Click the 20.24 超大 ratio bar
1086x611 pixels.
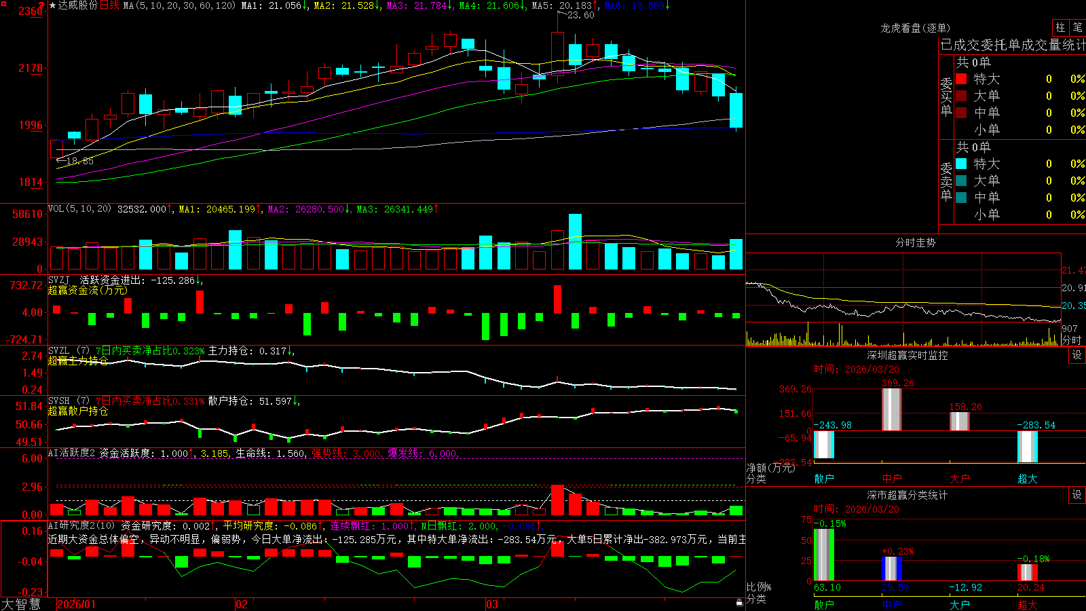coord(1028,572)
